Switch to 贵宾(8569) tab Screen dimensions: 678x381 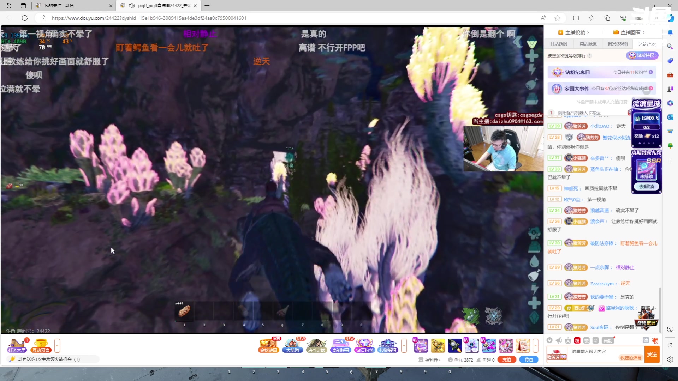(618, 44)
